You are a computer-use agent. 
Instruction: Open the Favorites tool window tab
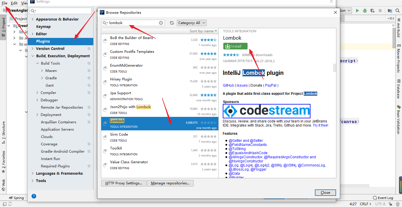[x=4, y=162]
